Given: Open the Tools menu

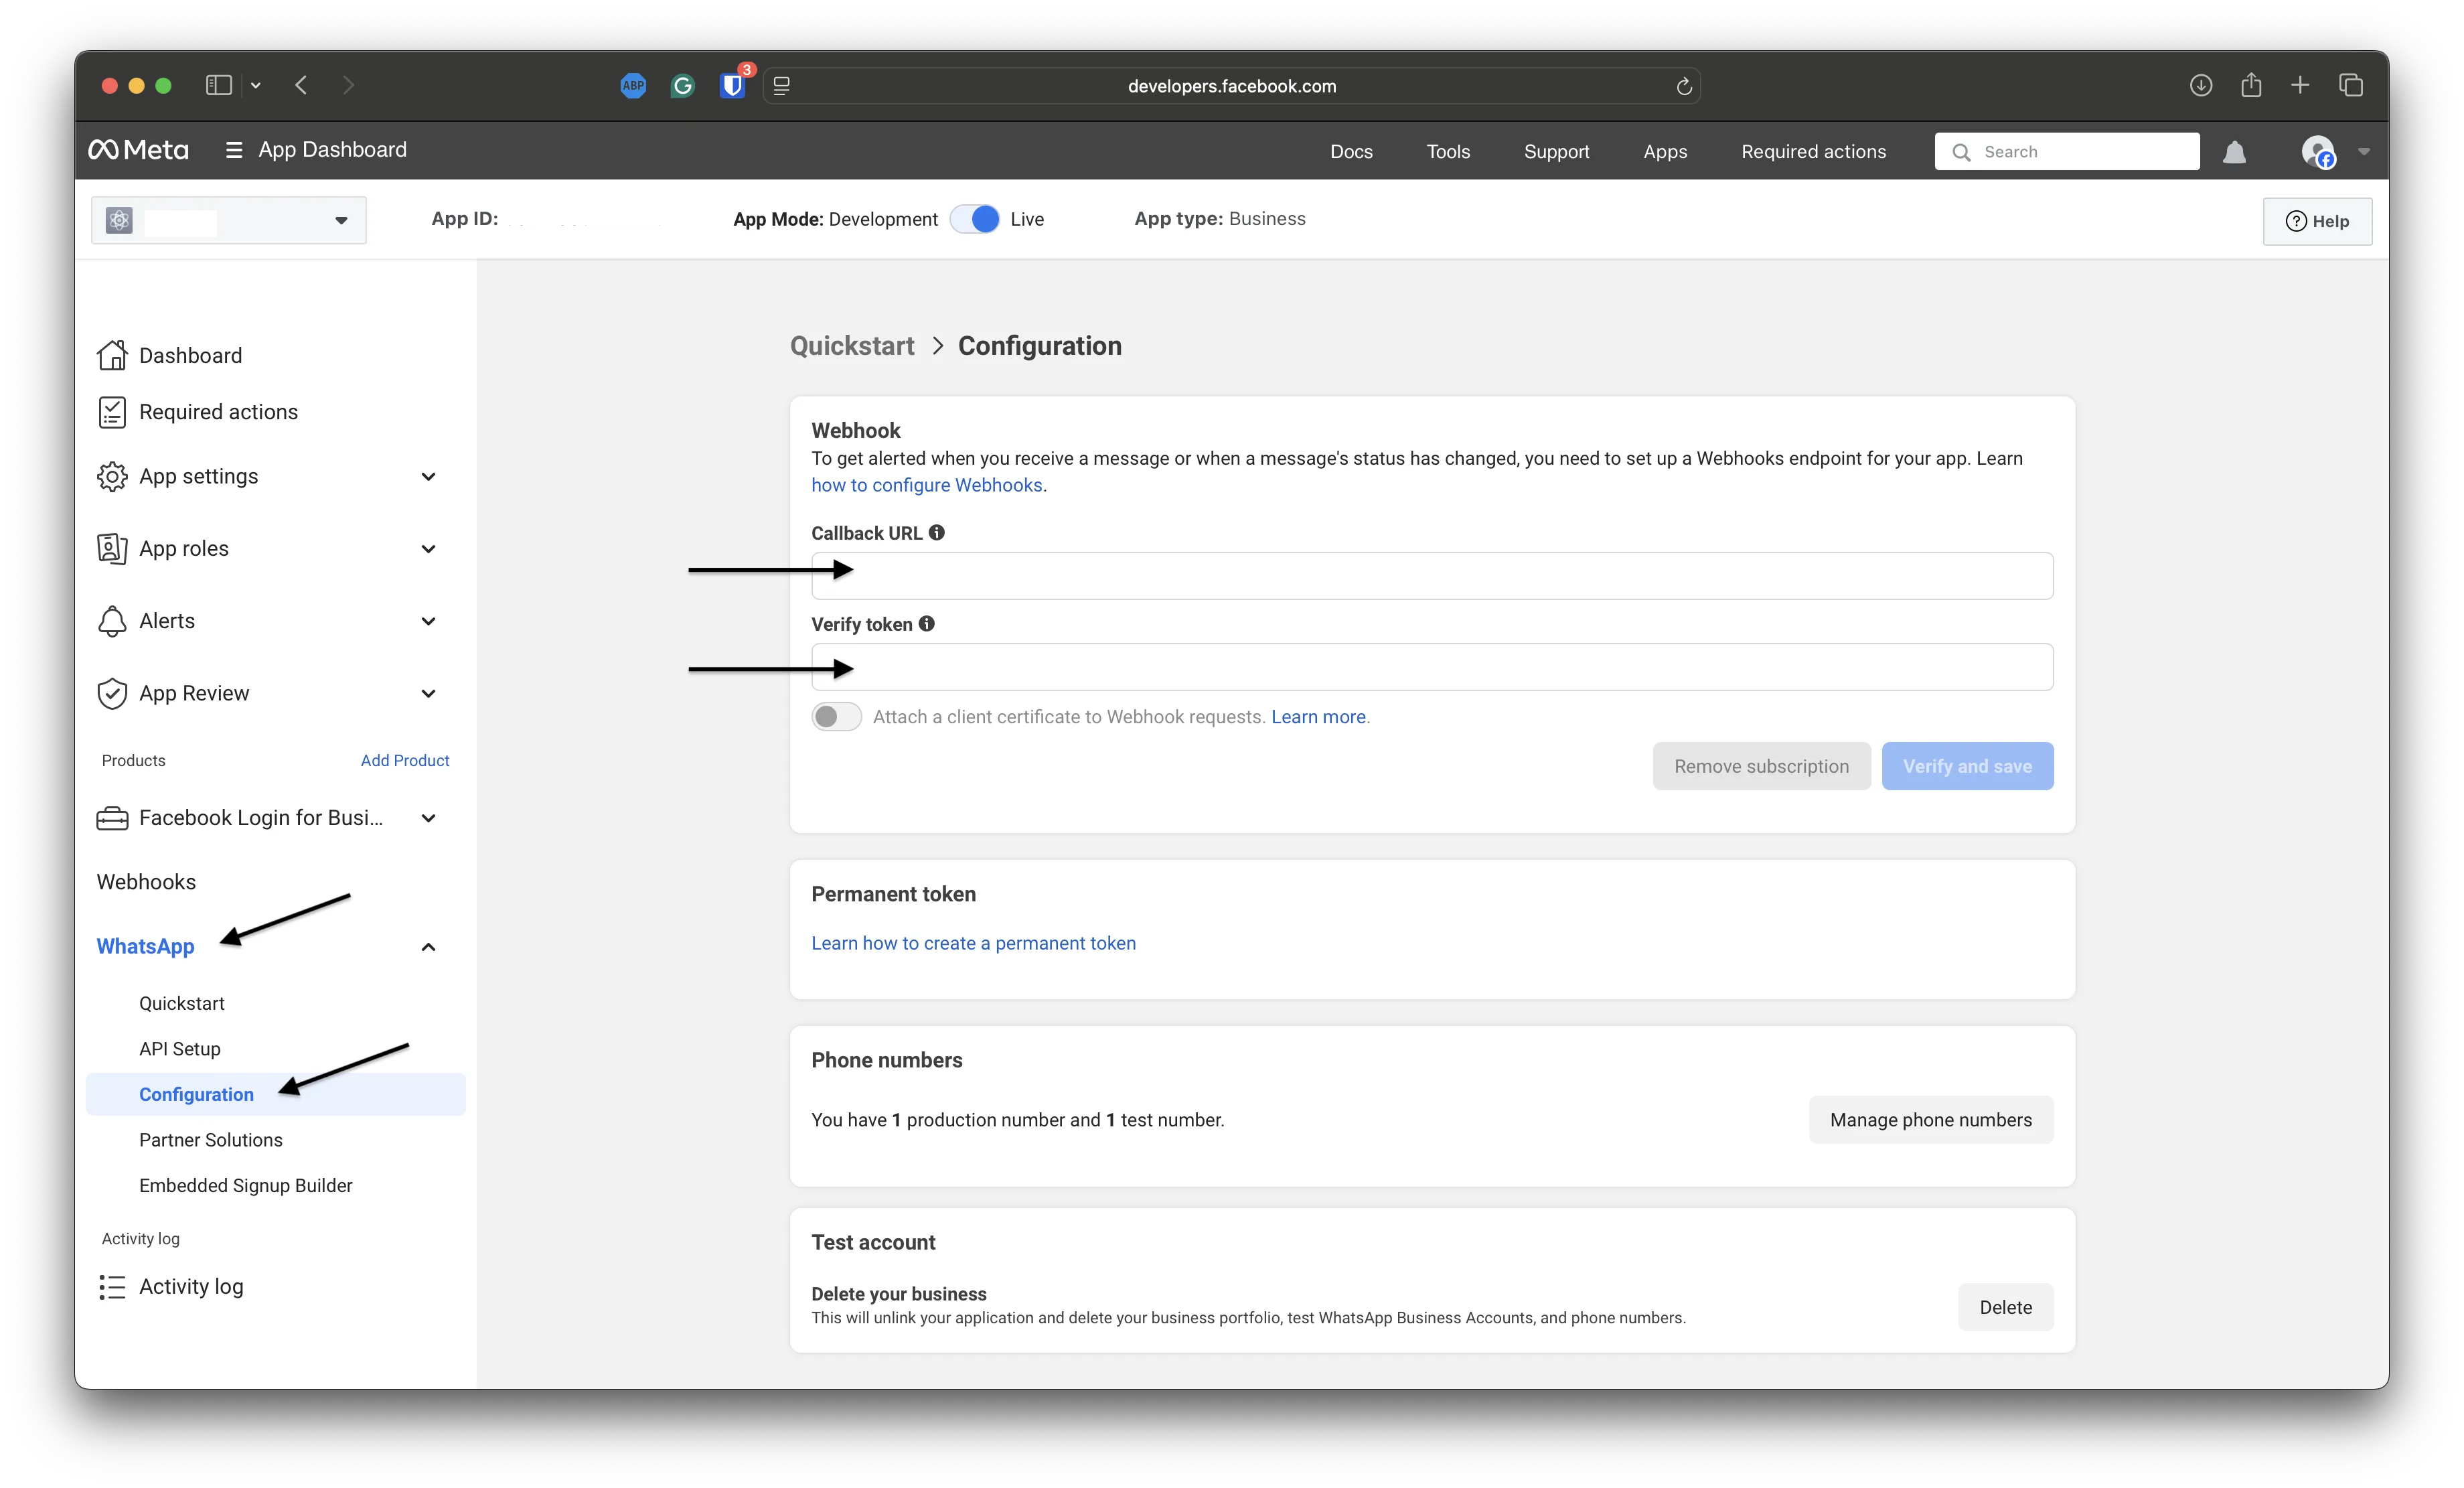Looking at the screenshot, I should (x=1448, y=152).
